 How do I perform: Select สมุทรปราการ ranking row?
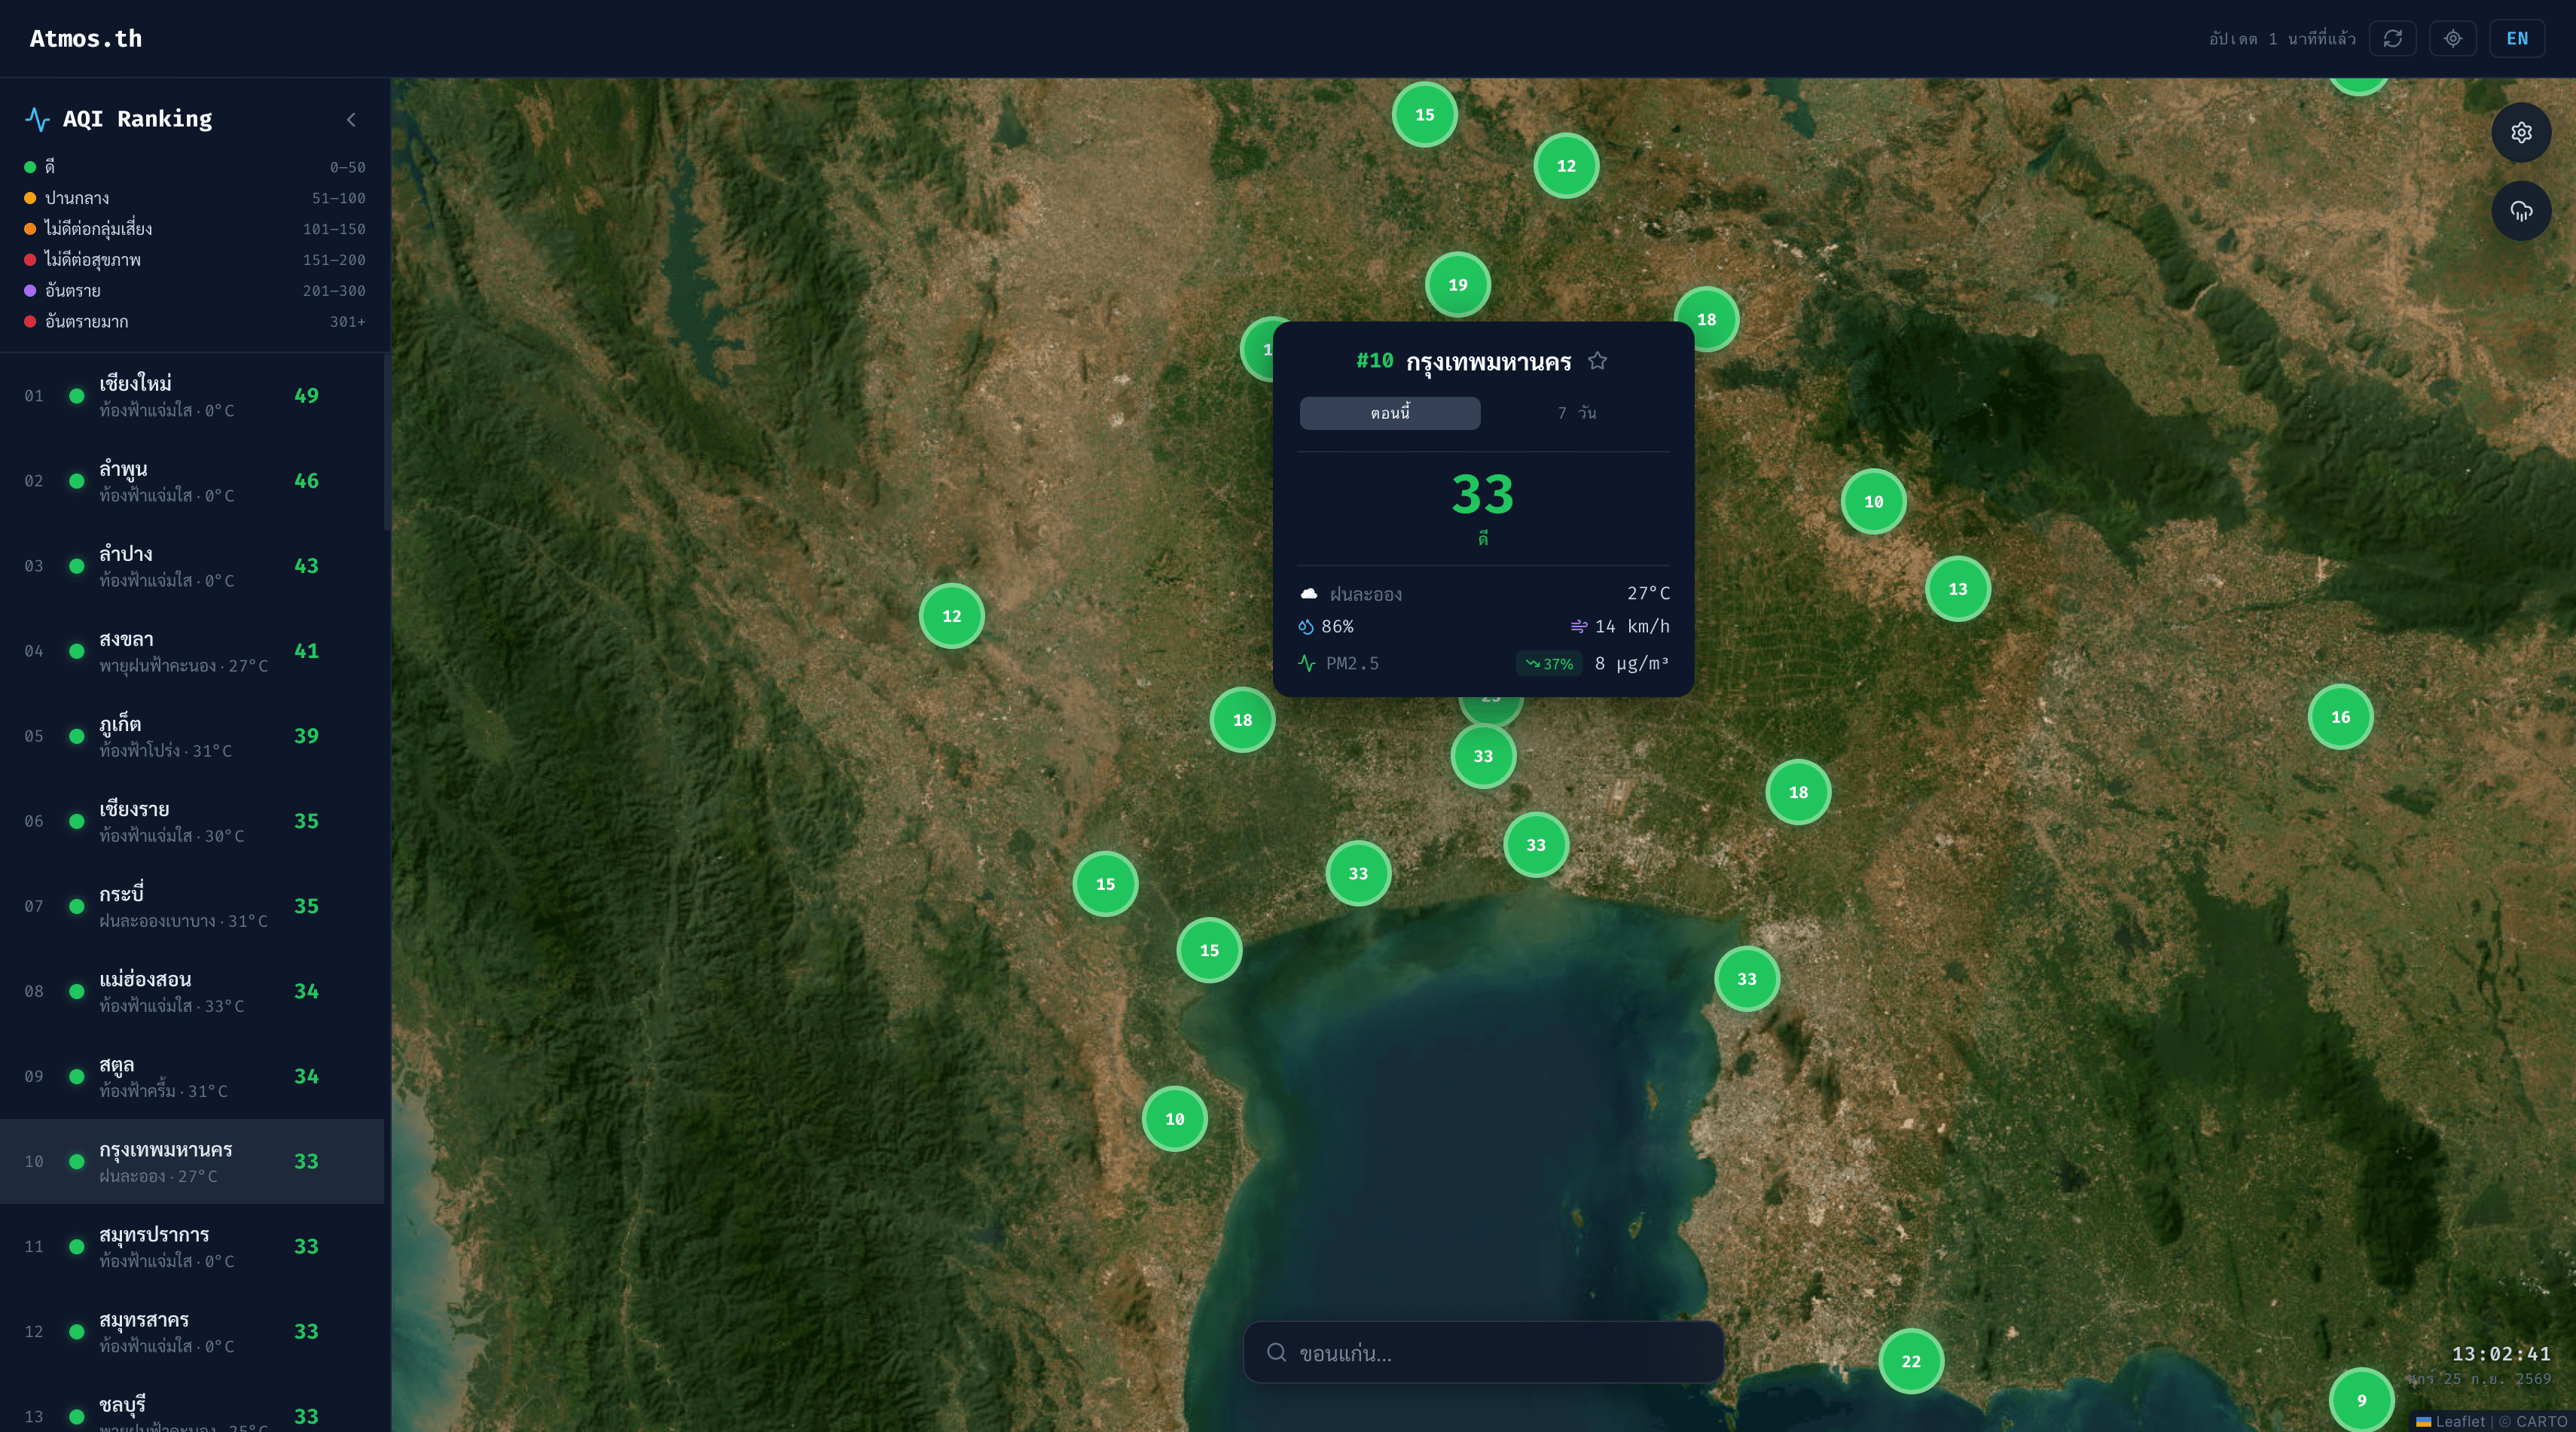pos(192,1246)
